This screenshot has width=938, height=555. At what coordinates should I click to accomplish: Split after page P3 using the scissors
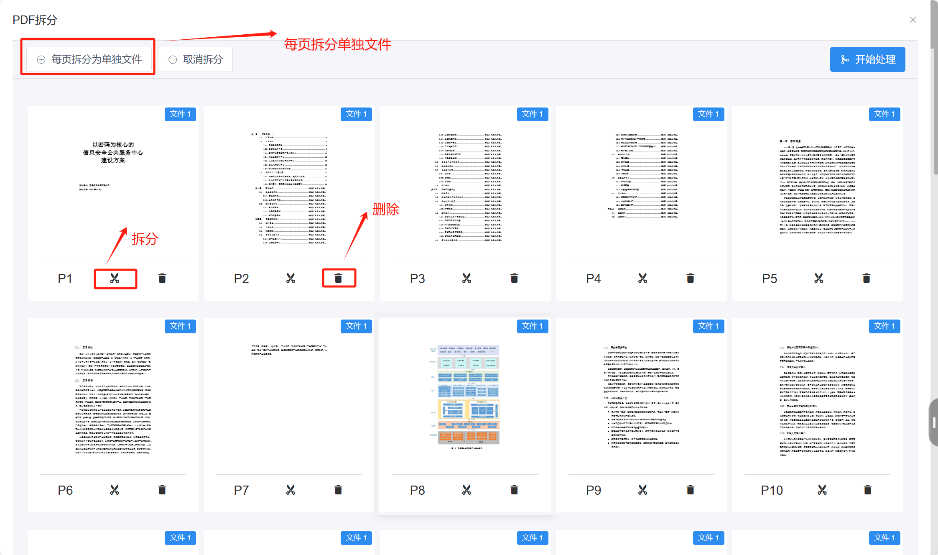[x=466, y=279]
